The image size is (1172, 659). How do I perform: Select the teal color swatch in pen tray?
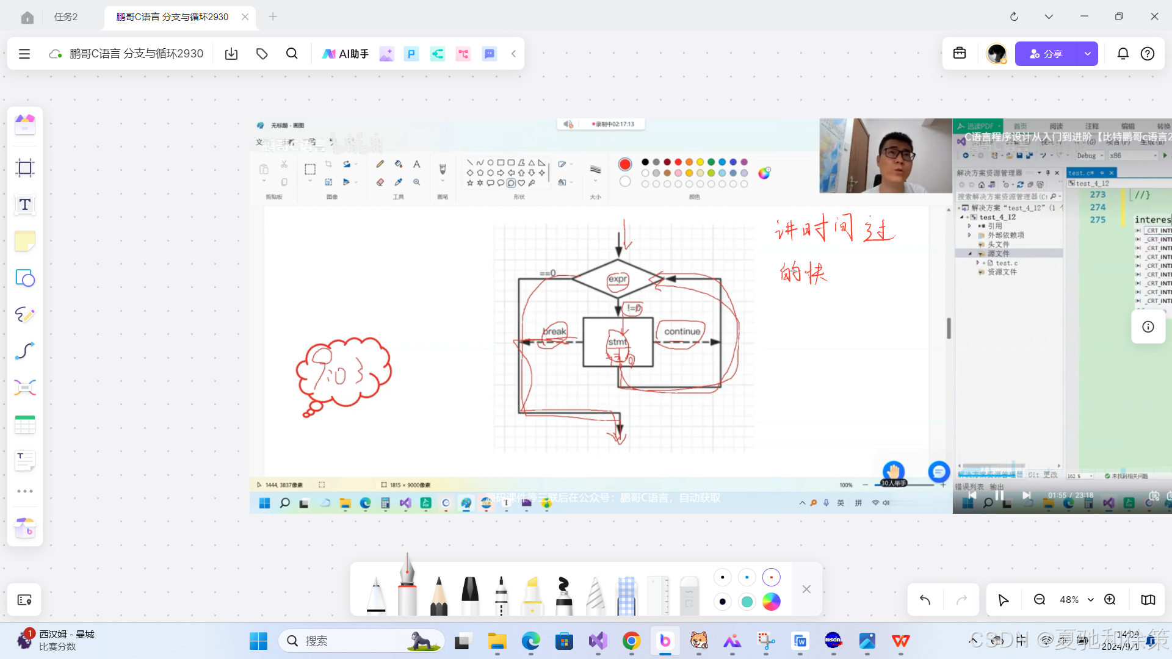coord(747,602)
